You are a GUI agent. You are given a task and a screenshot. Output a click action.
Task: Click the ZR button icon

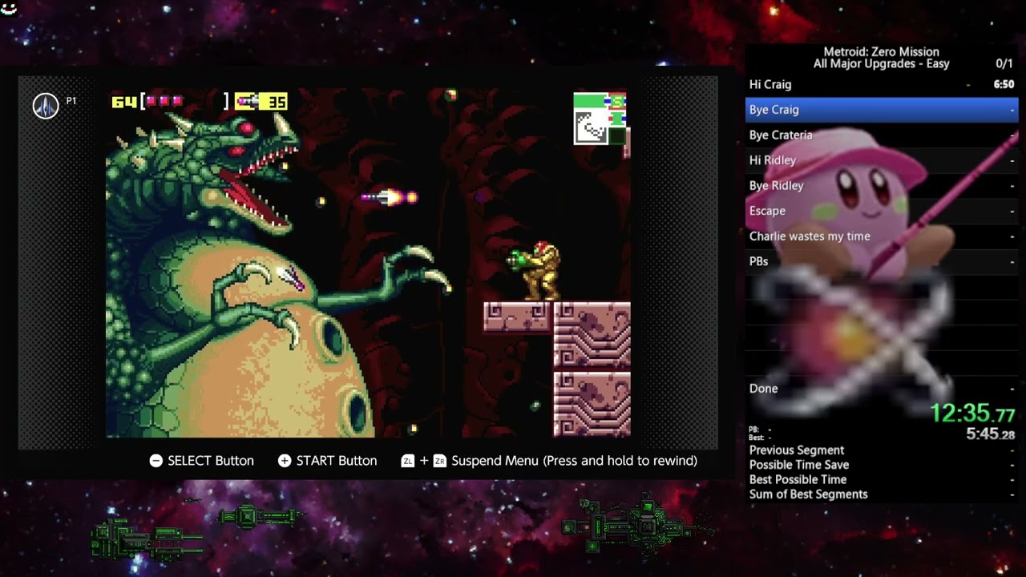coord(439,461)
